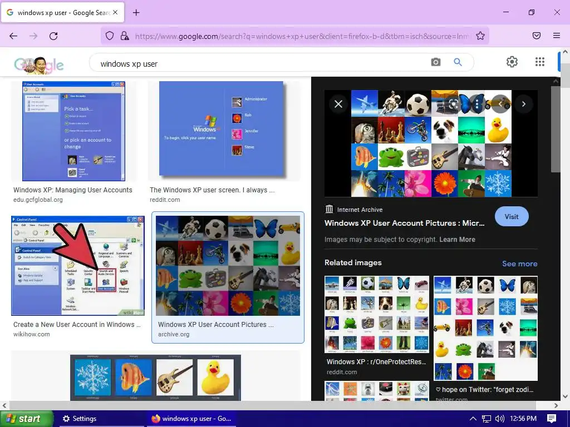Open the notification center icon
This screenshot has width=570, height=427.
[x=552, y=419]
